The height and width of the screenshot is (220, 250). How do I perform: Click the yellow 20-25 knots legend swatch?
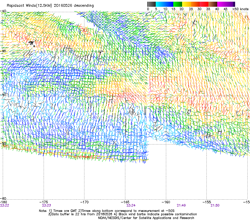click(186, 4)
